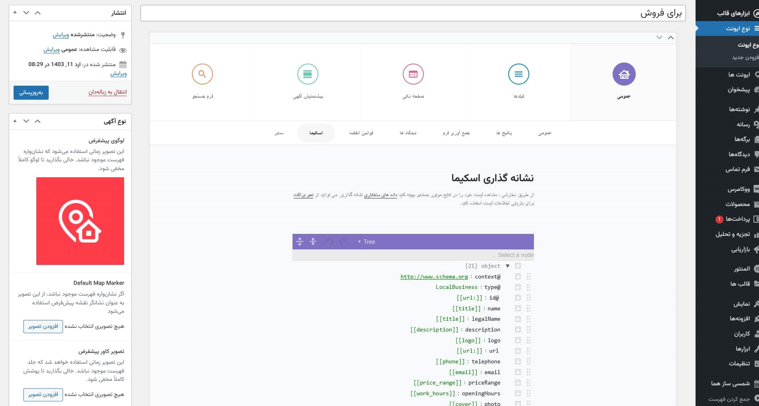Open the action menu square for the id@ row
The image size is (759, 406).
coord(518,298)
